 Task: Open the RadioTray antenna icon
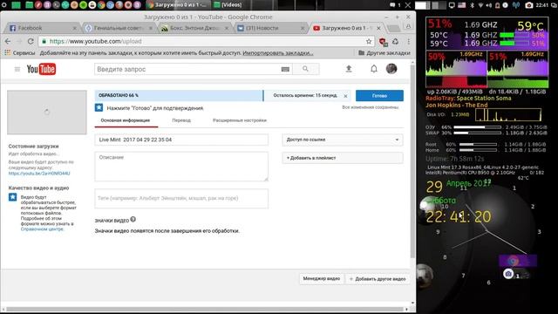click(x=515, y=5)
